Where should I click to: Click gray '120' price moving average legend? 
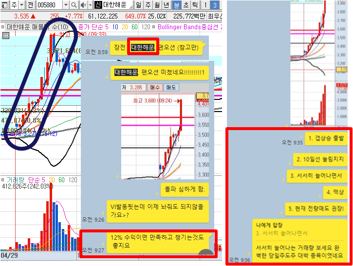click(146, 27)
